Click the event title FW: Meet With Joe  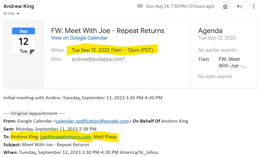[x=108, y=30]
